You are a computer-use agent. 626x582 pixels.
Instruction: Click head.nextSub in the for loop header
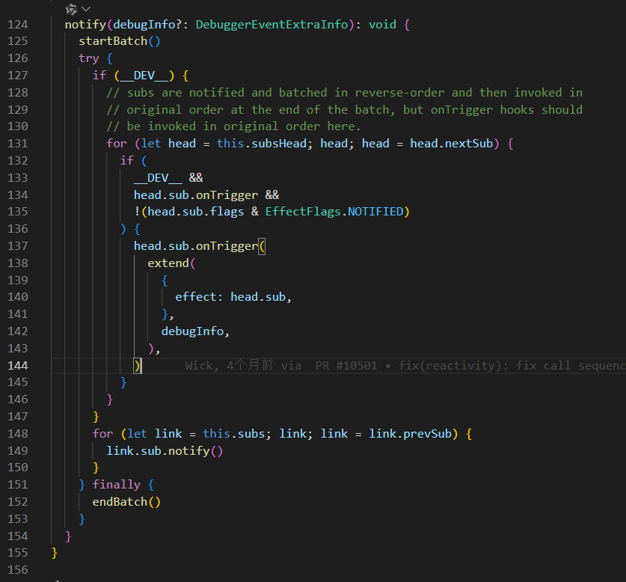pyautogui.click(x=452, y=144)
